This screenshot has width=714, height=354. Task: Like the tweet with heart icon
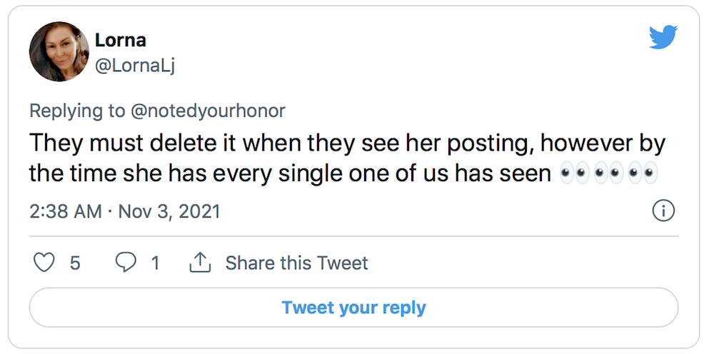44,263
